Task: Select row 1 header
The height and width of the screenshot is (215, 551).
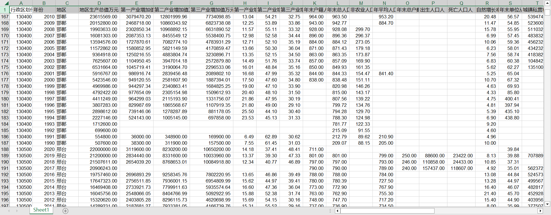Action: [5, 10]
